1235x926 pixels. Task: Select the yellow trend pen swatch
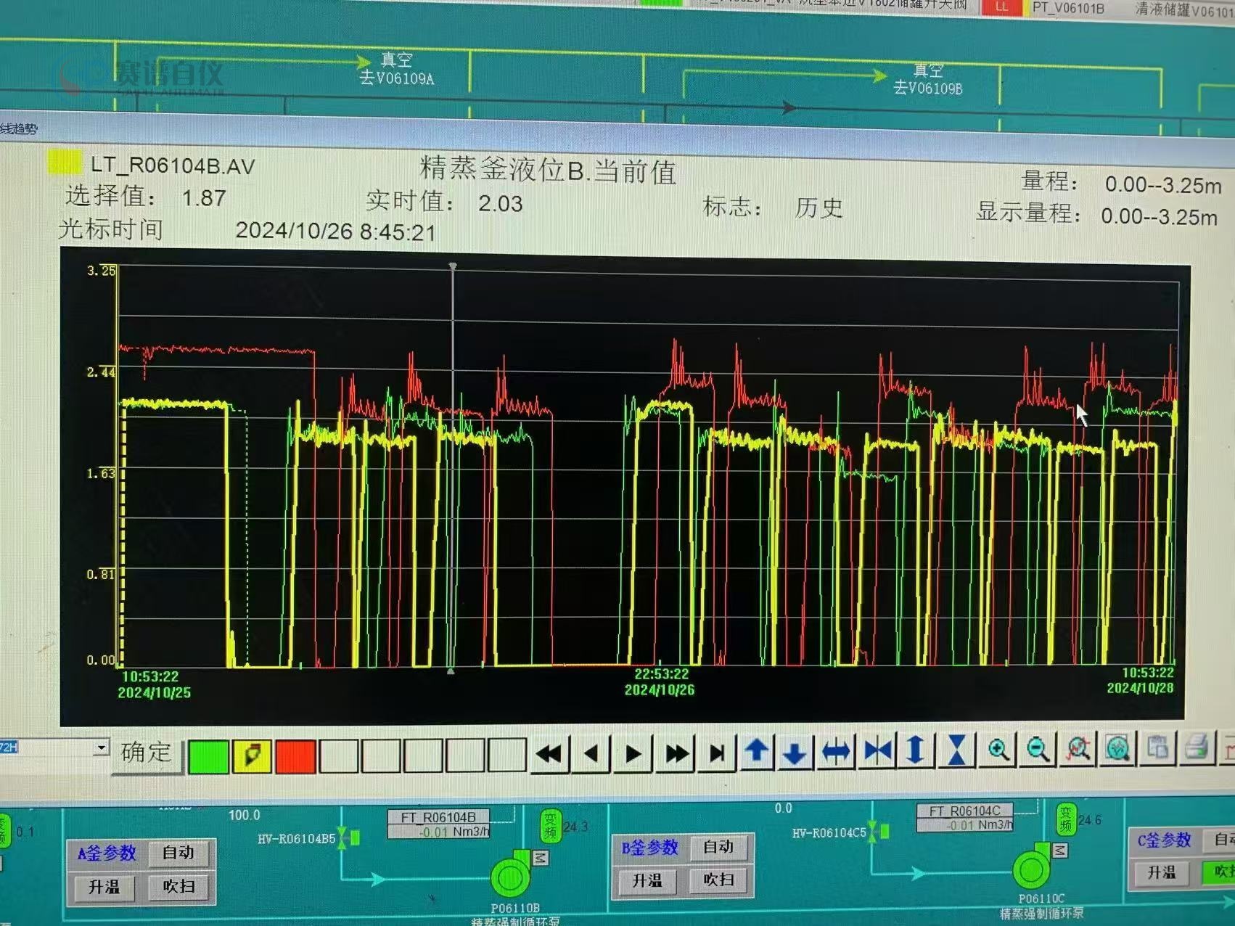coord(252,756)
